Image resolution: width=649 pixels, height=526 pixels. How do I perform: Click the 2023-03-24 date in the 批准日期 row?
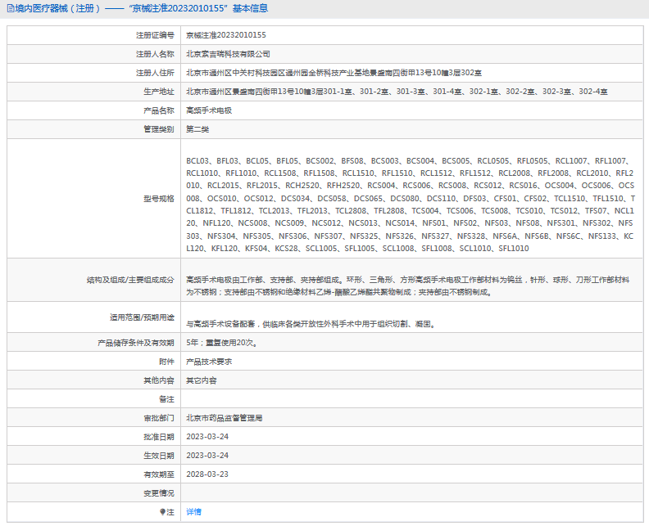pyautogui.click(x=207, y=437)
